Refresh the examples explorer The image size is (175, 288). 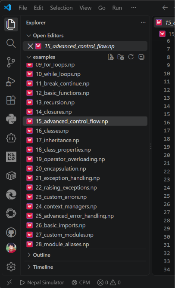tap(131, 57)
